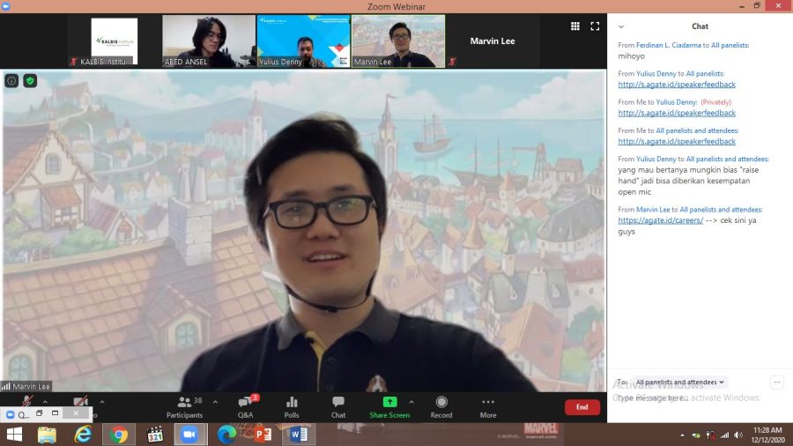Image resolution: width=793 pixels, height=446 pixels.
Task: Open File Explorer from taskbar
Action: [x=47, y=435]
